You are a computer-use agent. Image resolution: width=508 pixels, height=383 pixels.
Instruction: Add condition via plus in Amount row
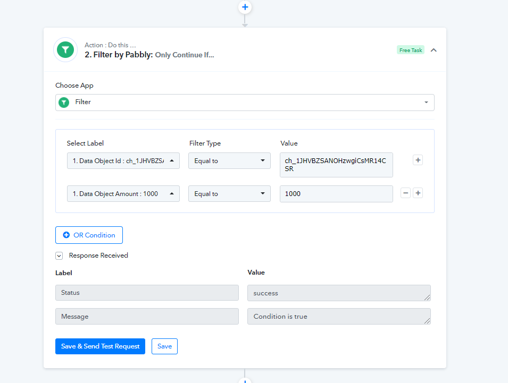(418, 193)
